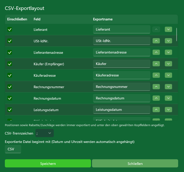Uncheck the USt-IdNr. include checkbox

pyautogui.click(x=10, y=41)
